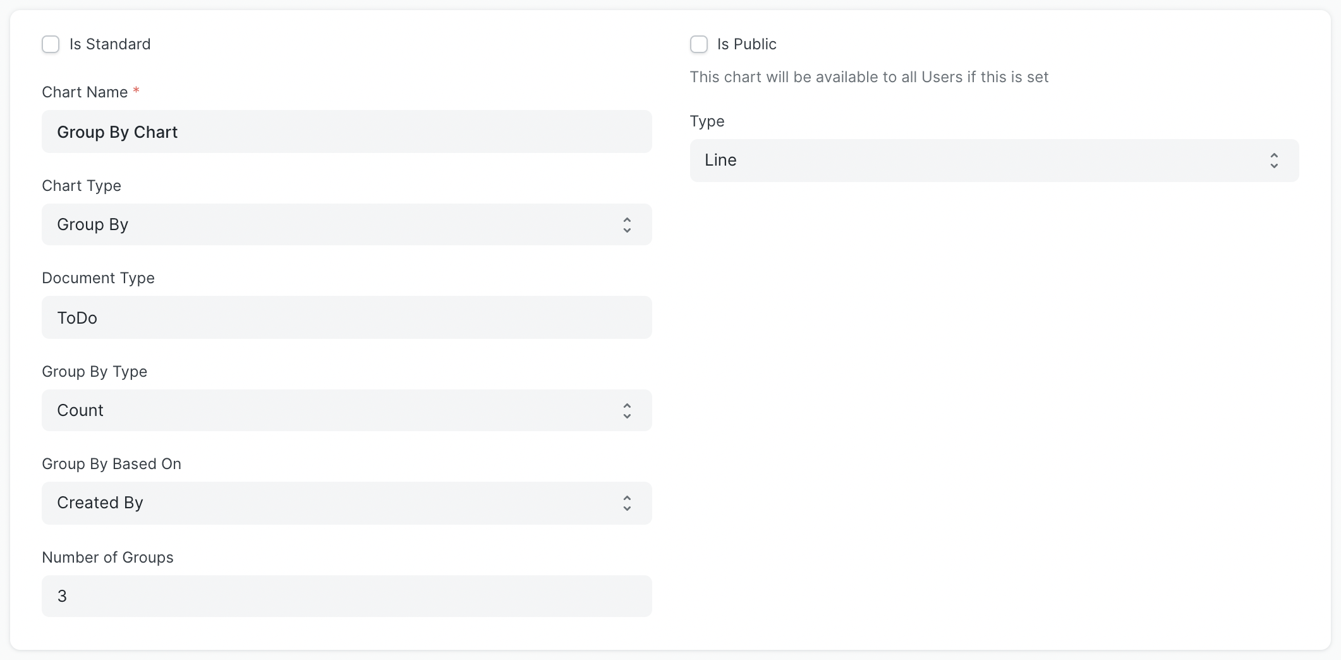Screen dimensions: 1341x660
Task: Focus the Number of Groups field
Action: pyautogui.click(x=346, y=596)
